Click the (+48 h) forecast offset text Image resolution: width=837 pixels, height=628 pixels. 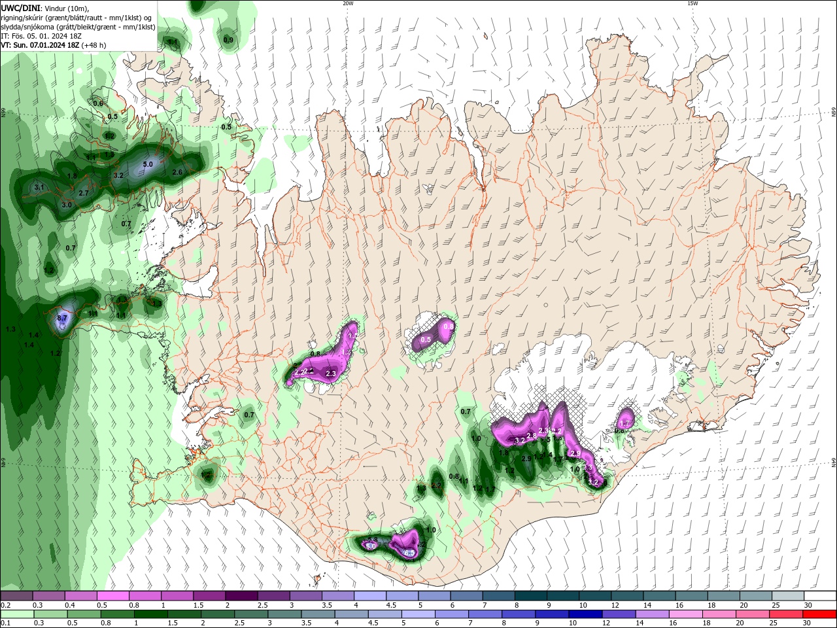[x=94, y=45]
